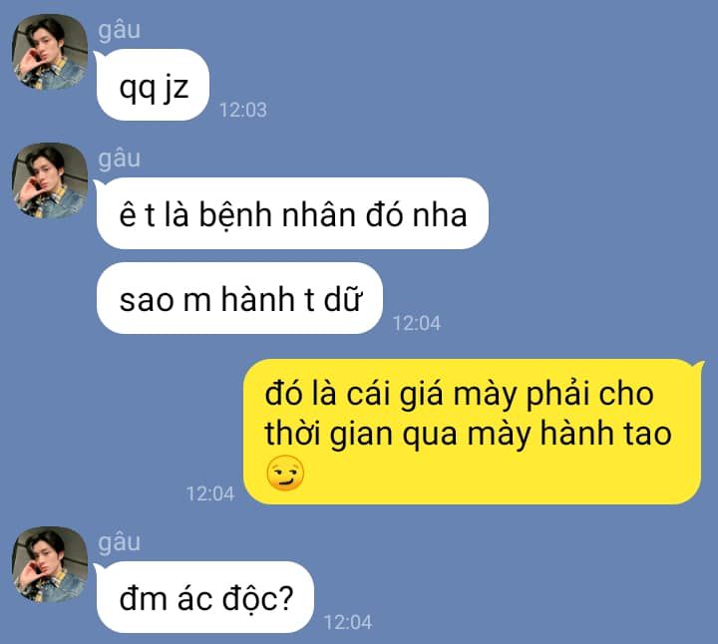Click the word 'jz' in first bubble

(x=177, y=88)
